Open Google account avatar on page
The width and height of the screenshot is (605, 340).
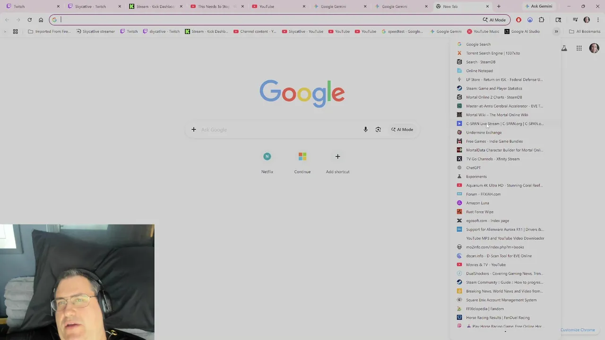pos(594,48)
